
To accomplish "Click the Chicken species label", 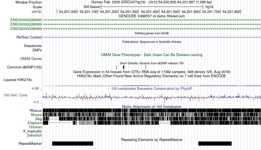I will 35,127.
